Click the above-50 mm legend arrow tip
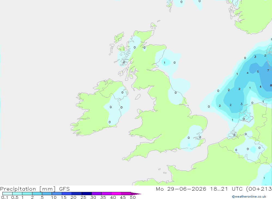 [136, 194]
